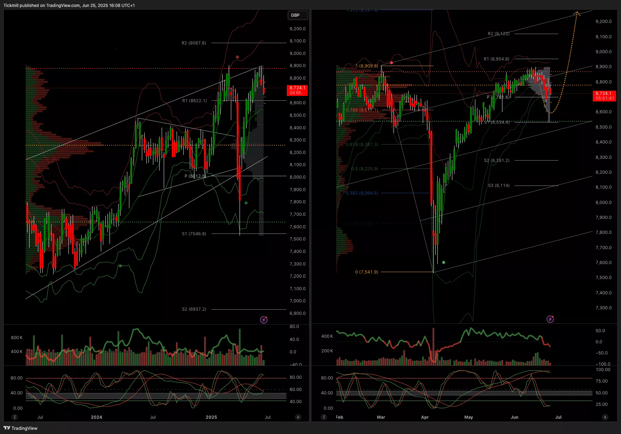The width and height of the screenshot is (621, 434).
Task: Toggle auto-scale 'A' button on left chart
Action: click(x=298, y=417)
